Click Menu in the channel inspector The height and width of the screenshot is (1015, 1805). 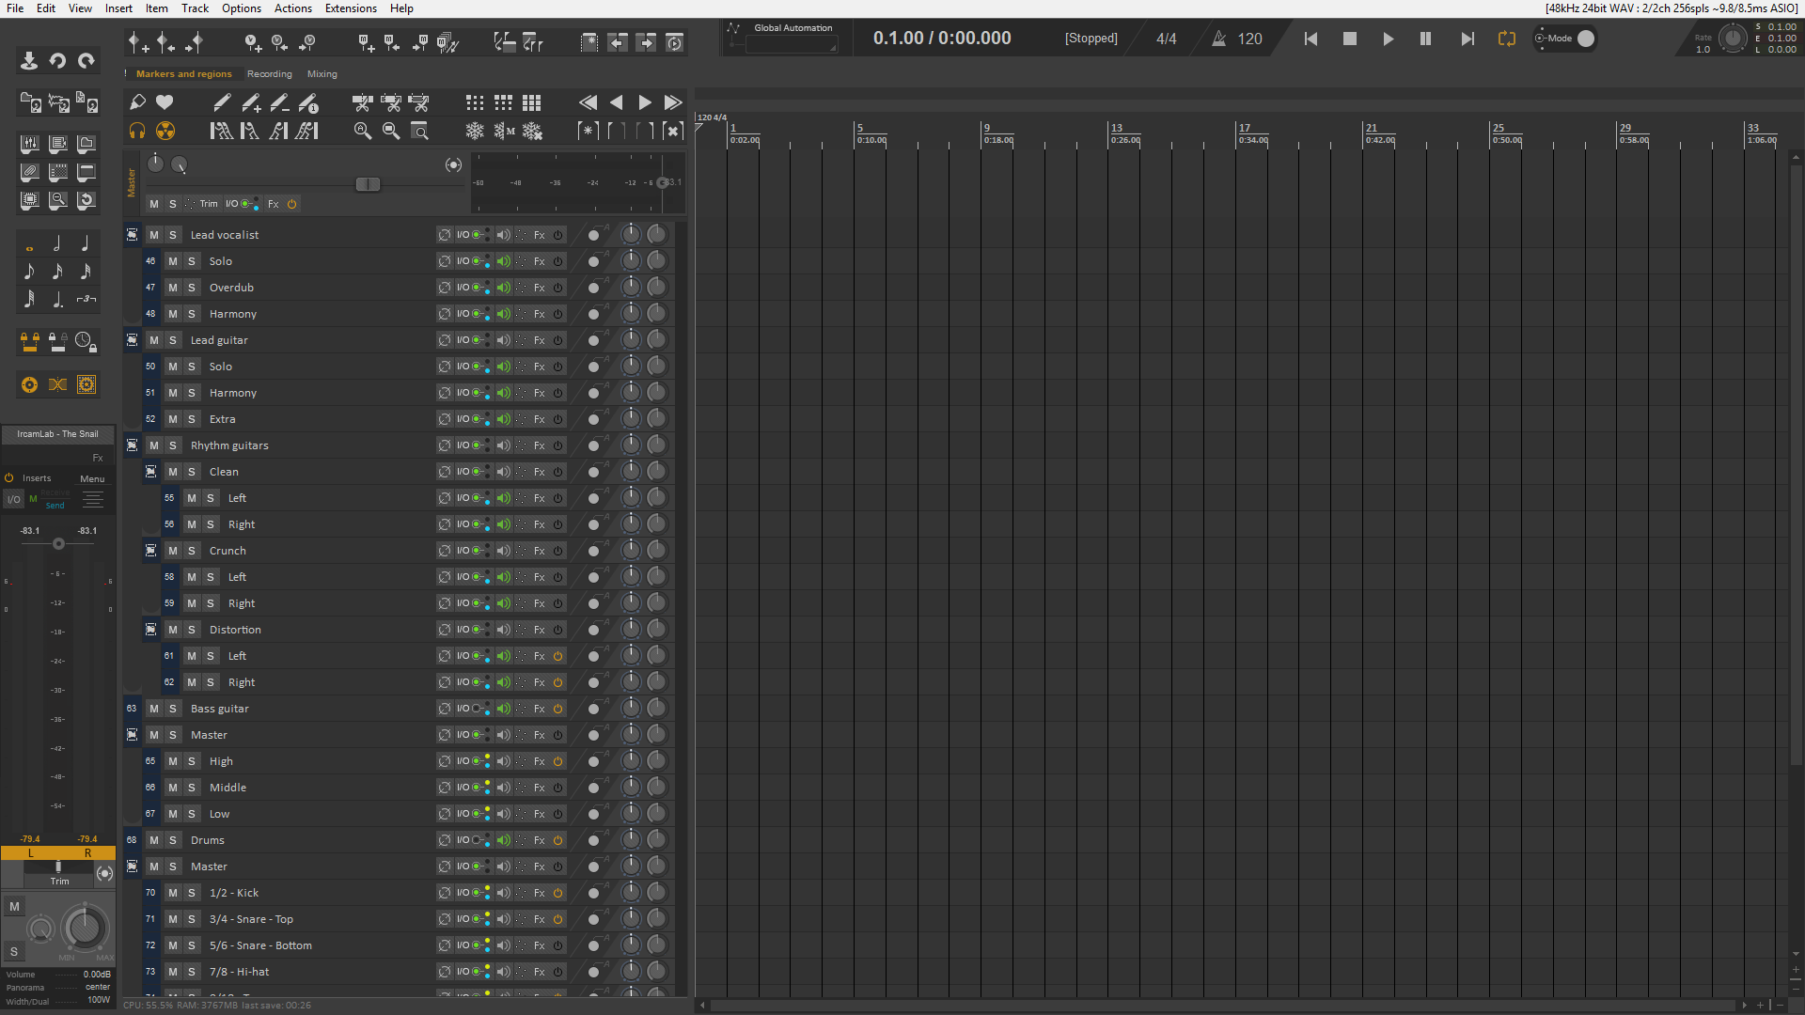(92, 479)
